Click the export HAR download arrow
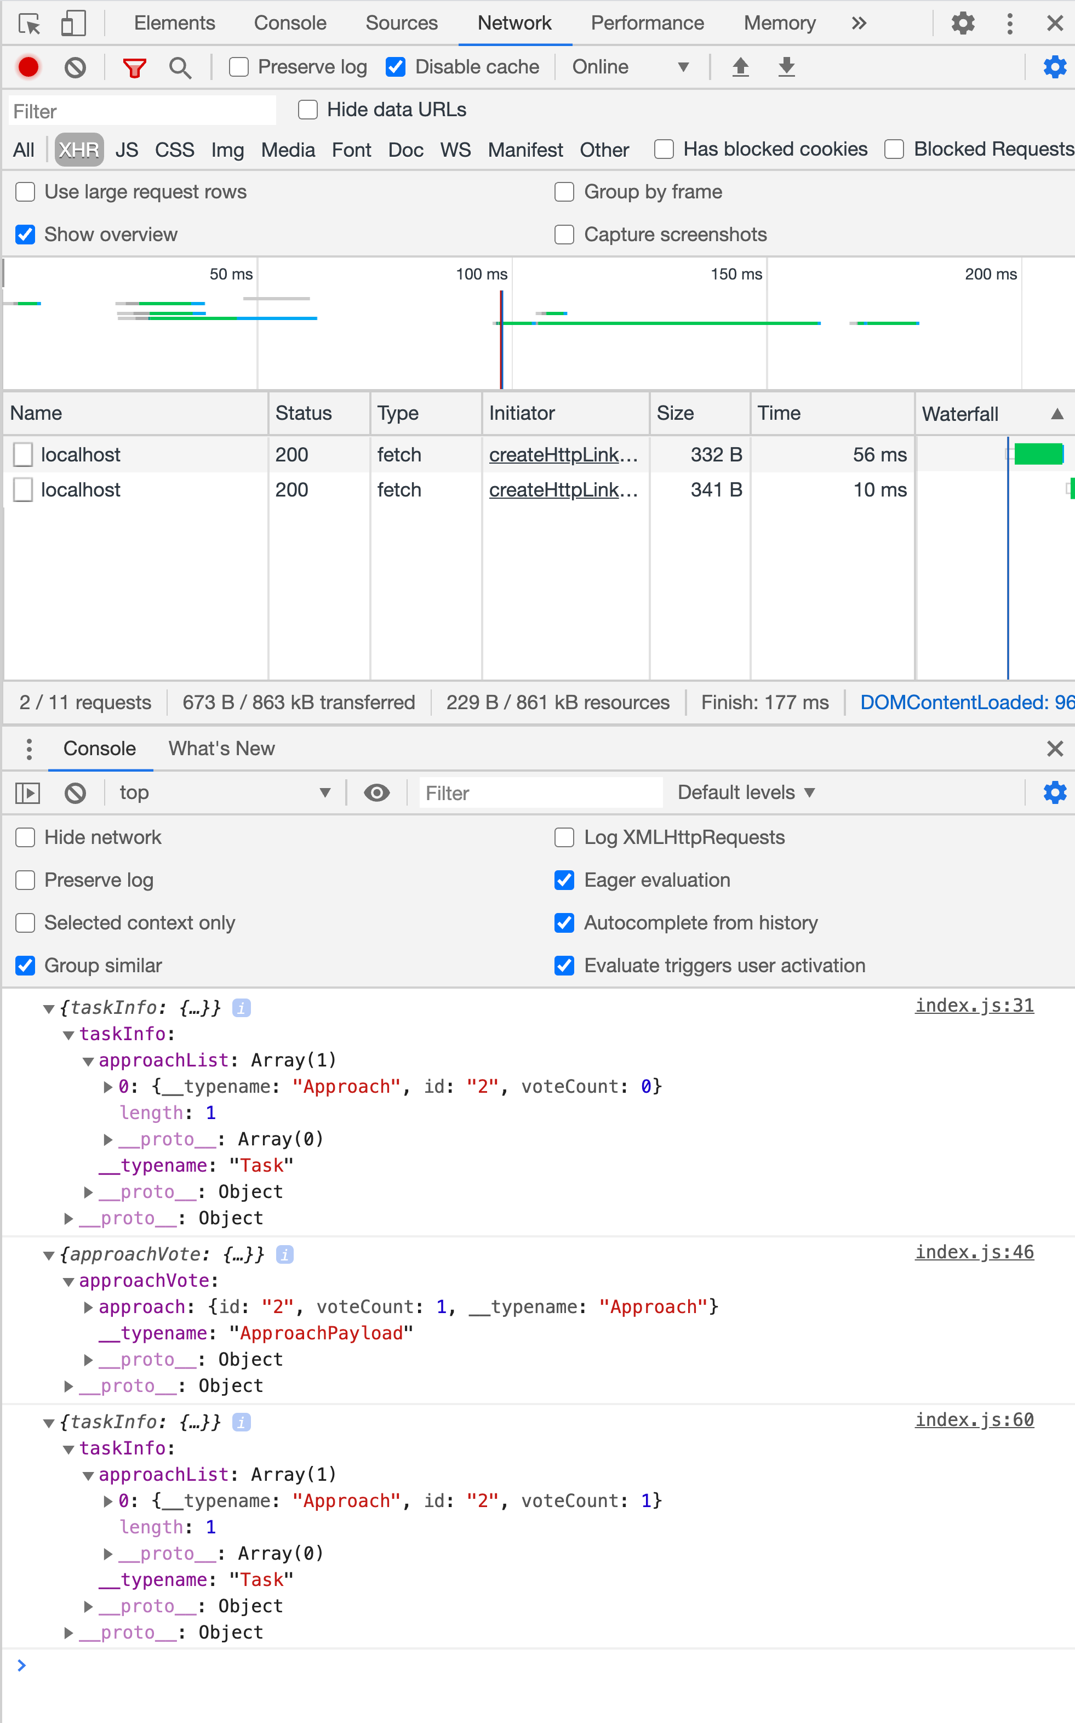 point(786,67)
